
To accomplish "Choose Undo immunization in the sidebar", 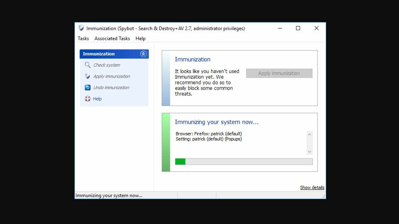I will (111, 88).
